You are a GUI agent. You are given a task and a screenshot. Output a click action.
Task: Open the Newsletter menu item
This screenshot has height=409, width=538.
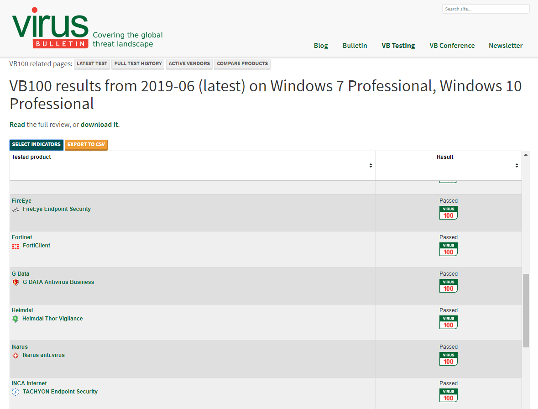pos(506,46)
